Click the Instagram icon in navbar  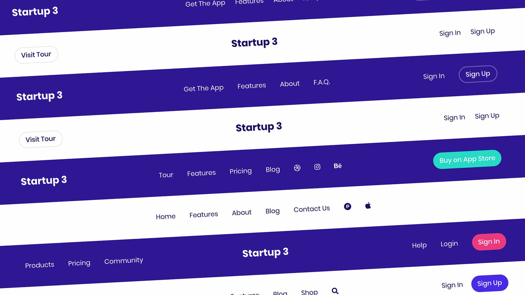(317, 167)
